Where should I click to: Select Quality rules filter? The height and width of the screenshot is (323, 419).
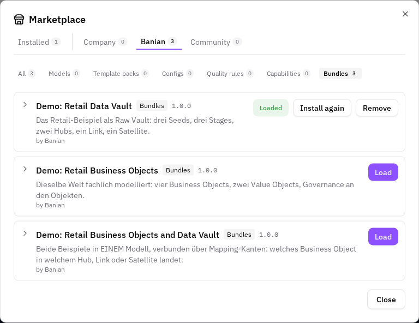[x=230, y=74]
